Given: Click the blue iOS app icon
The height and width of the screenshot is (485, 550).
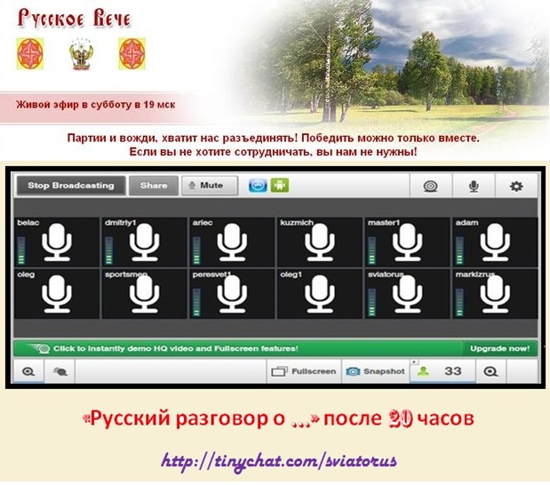Looking at the screenshot, I should point(258,186).
